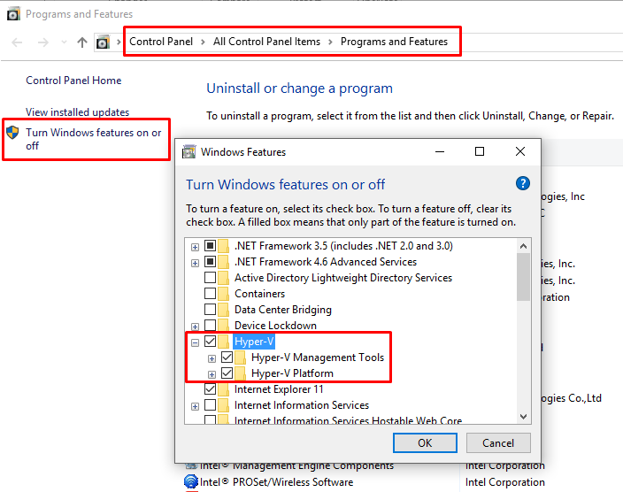Go back using the back arrow
623x492 pixels.
[x=17, y=42]
